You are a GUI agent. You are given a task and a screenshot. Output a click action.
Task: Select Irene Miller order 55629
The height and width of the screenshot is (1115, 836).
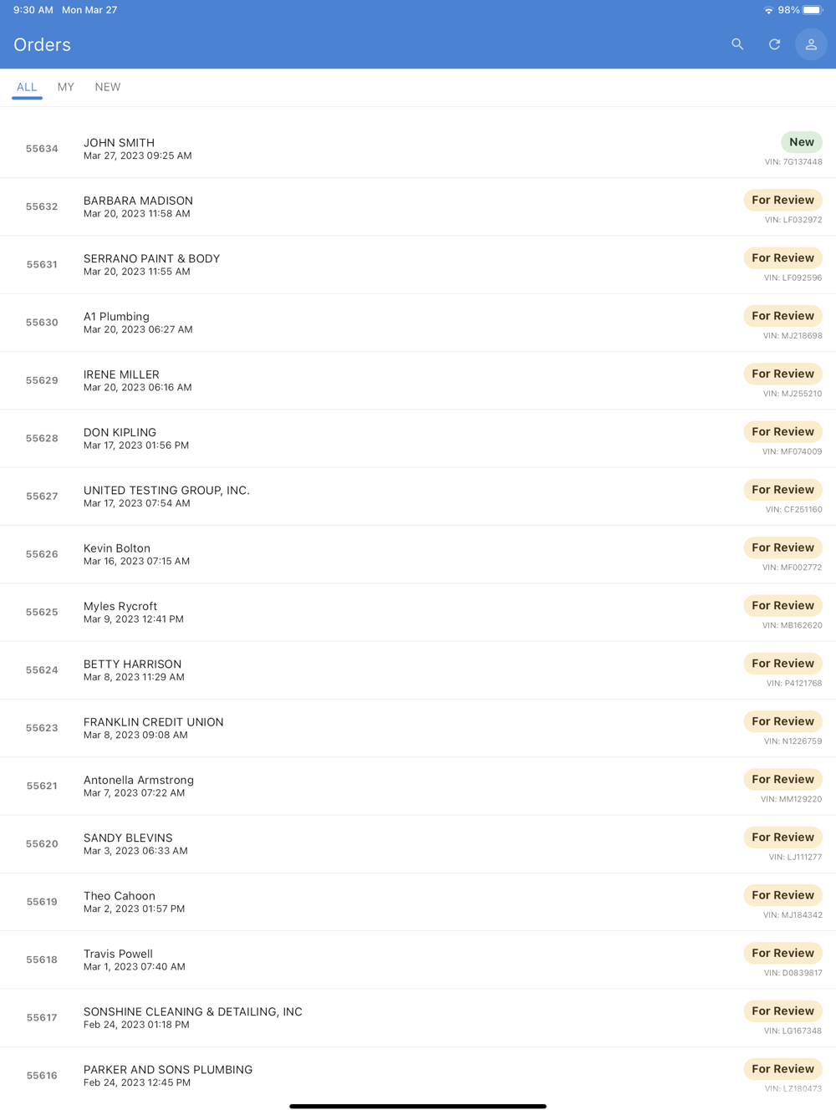(418, 380)
